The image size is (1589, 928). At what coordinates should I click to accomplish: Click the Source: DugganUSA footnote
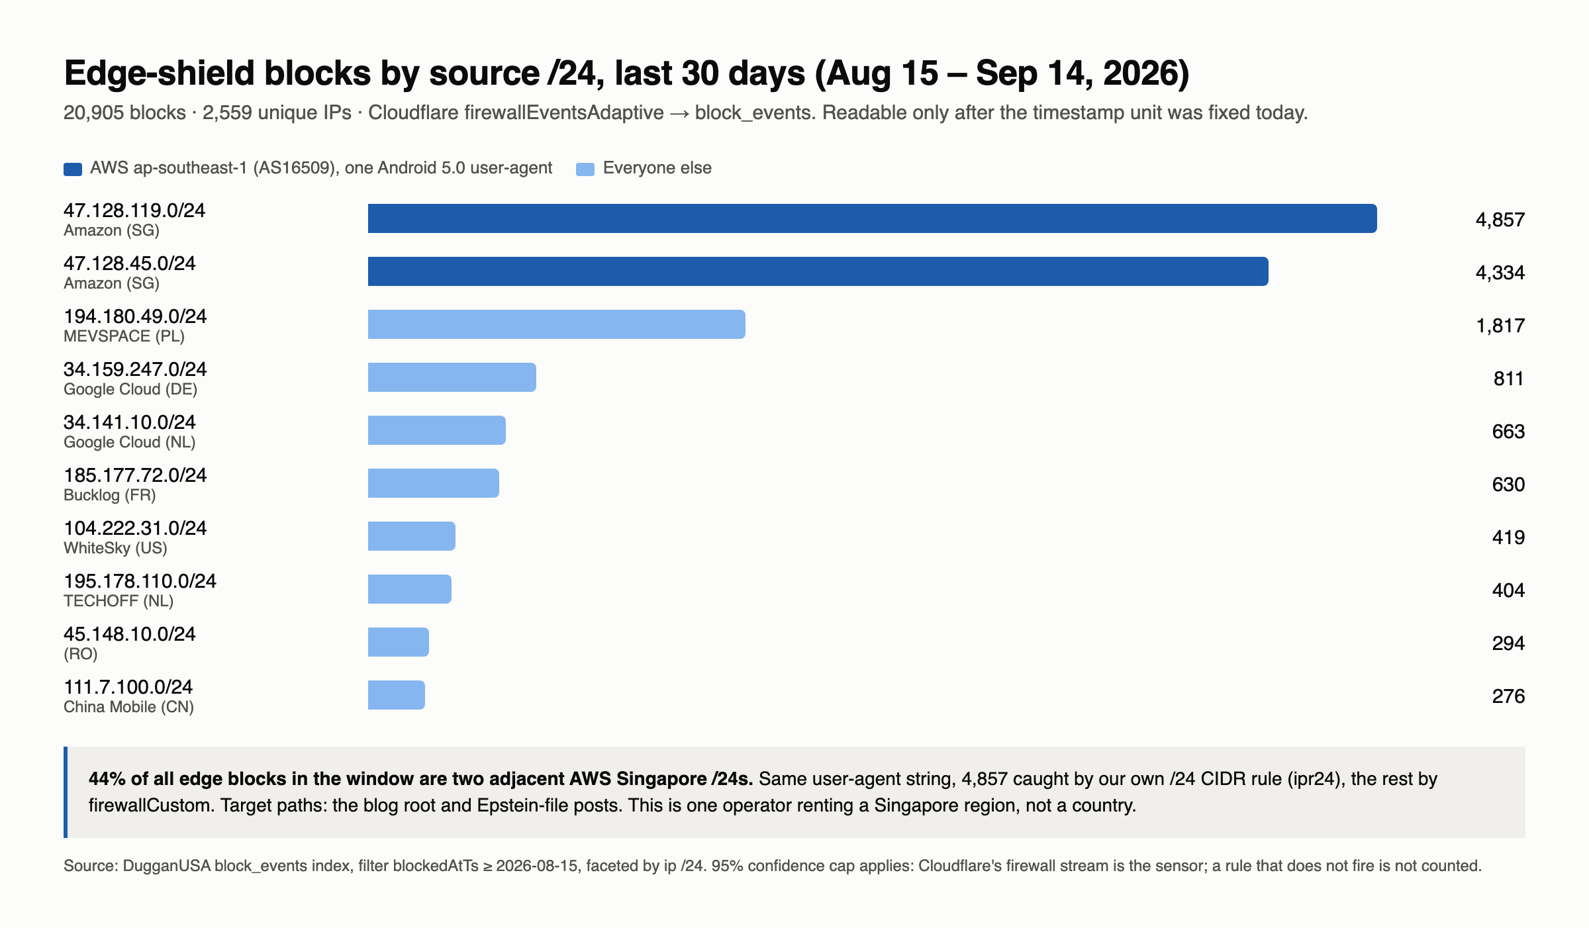[x=773, y=866]
